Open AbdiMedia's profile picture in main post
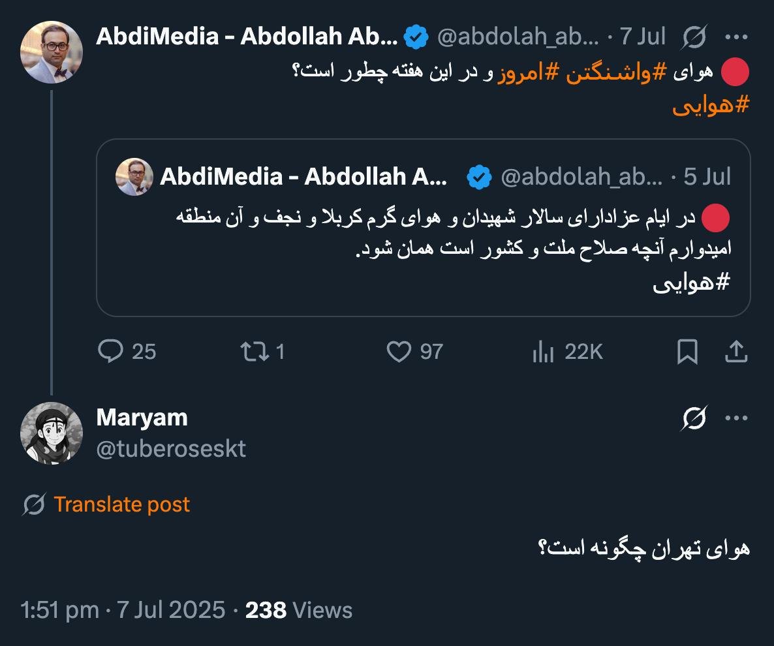Screen dimensions: 774x646 coord(52,52)
